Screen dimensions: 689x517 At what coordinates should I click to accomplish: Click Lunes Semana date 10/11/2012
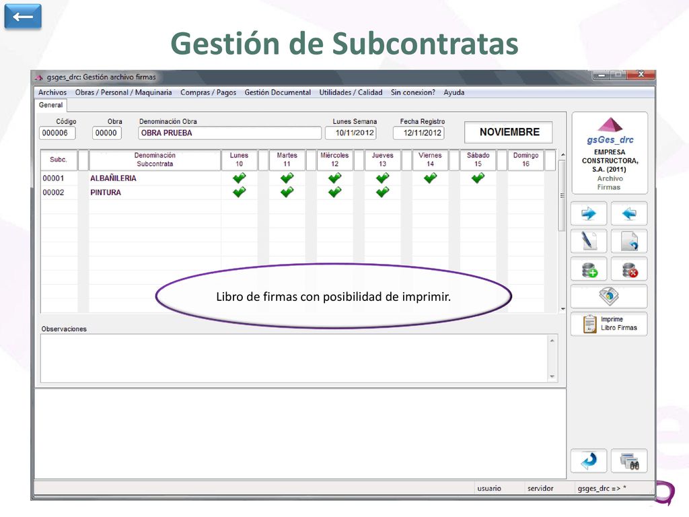pyautogui.click(x=351, y=133)
